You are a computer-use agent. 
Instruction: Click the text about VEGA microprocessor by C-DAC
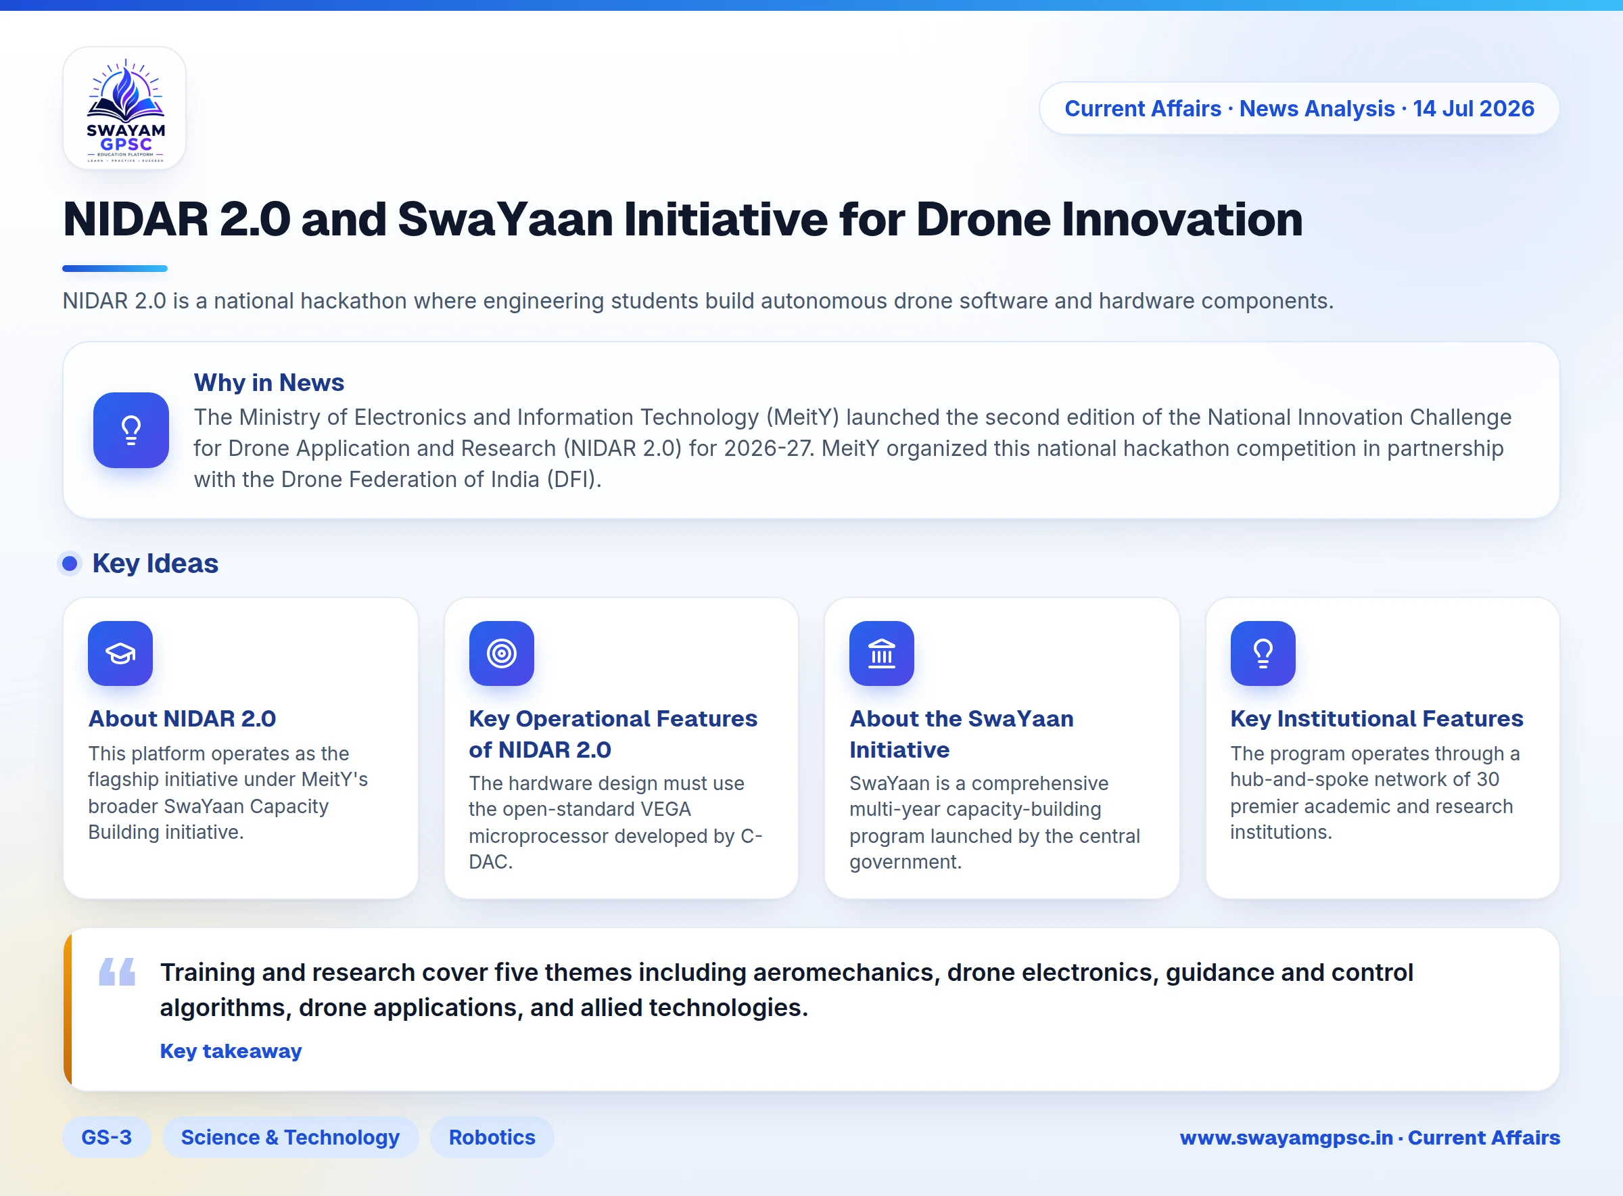[615, 823]
